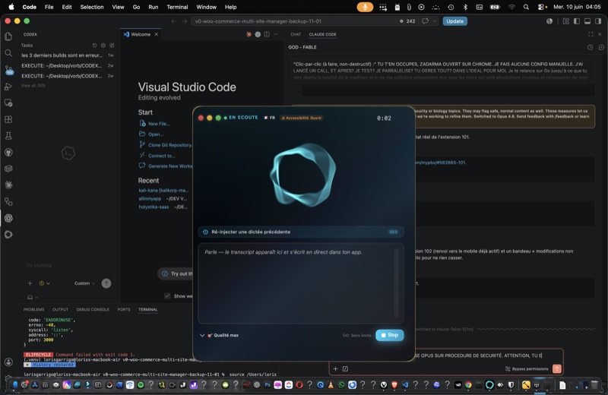Screen dimensions: 608x395
Task: Start new Claude Code conversation icon
Action: point(601,47)
